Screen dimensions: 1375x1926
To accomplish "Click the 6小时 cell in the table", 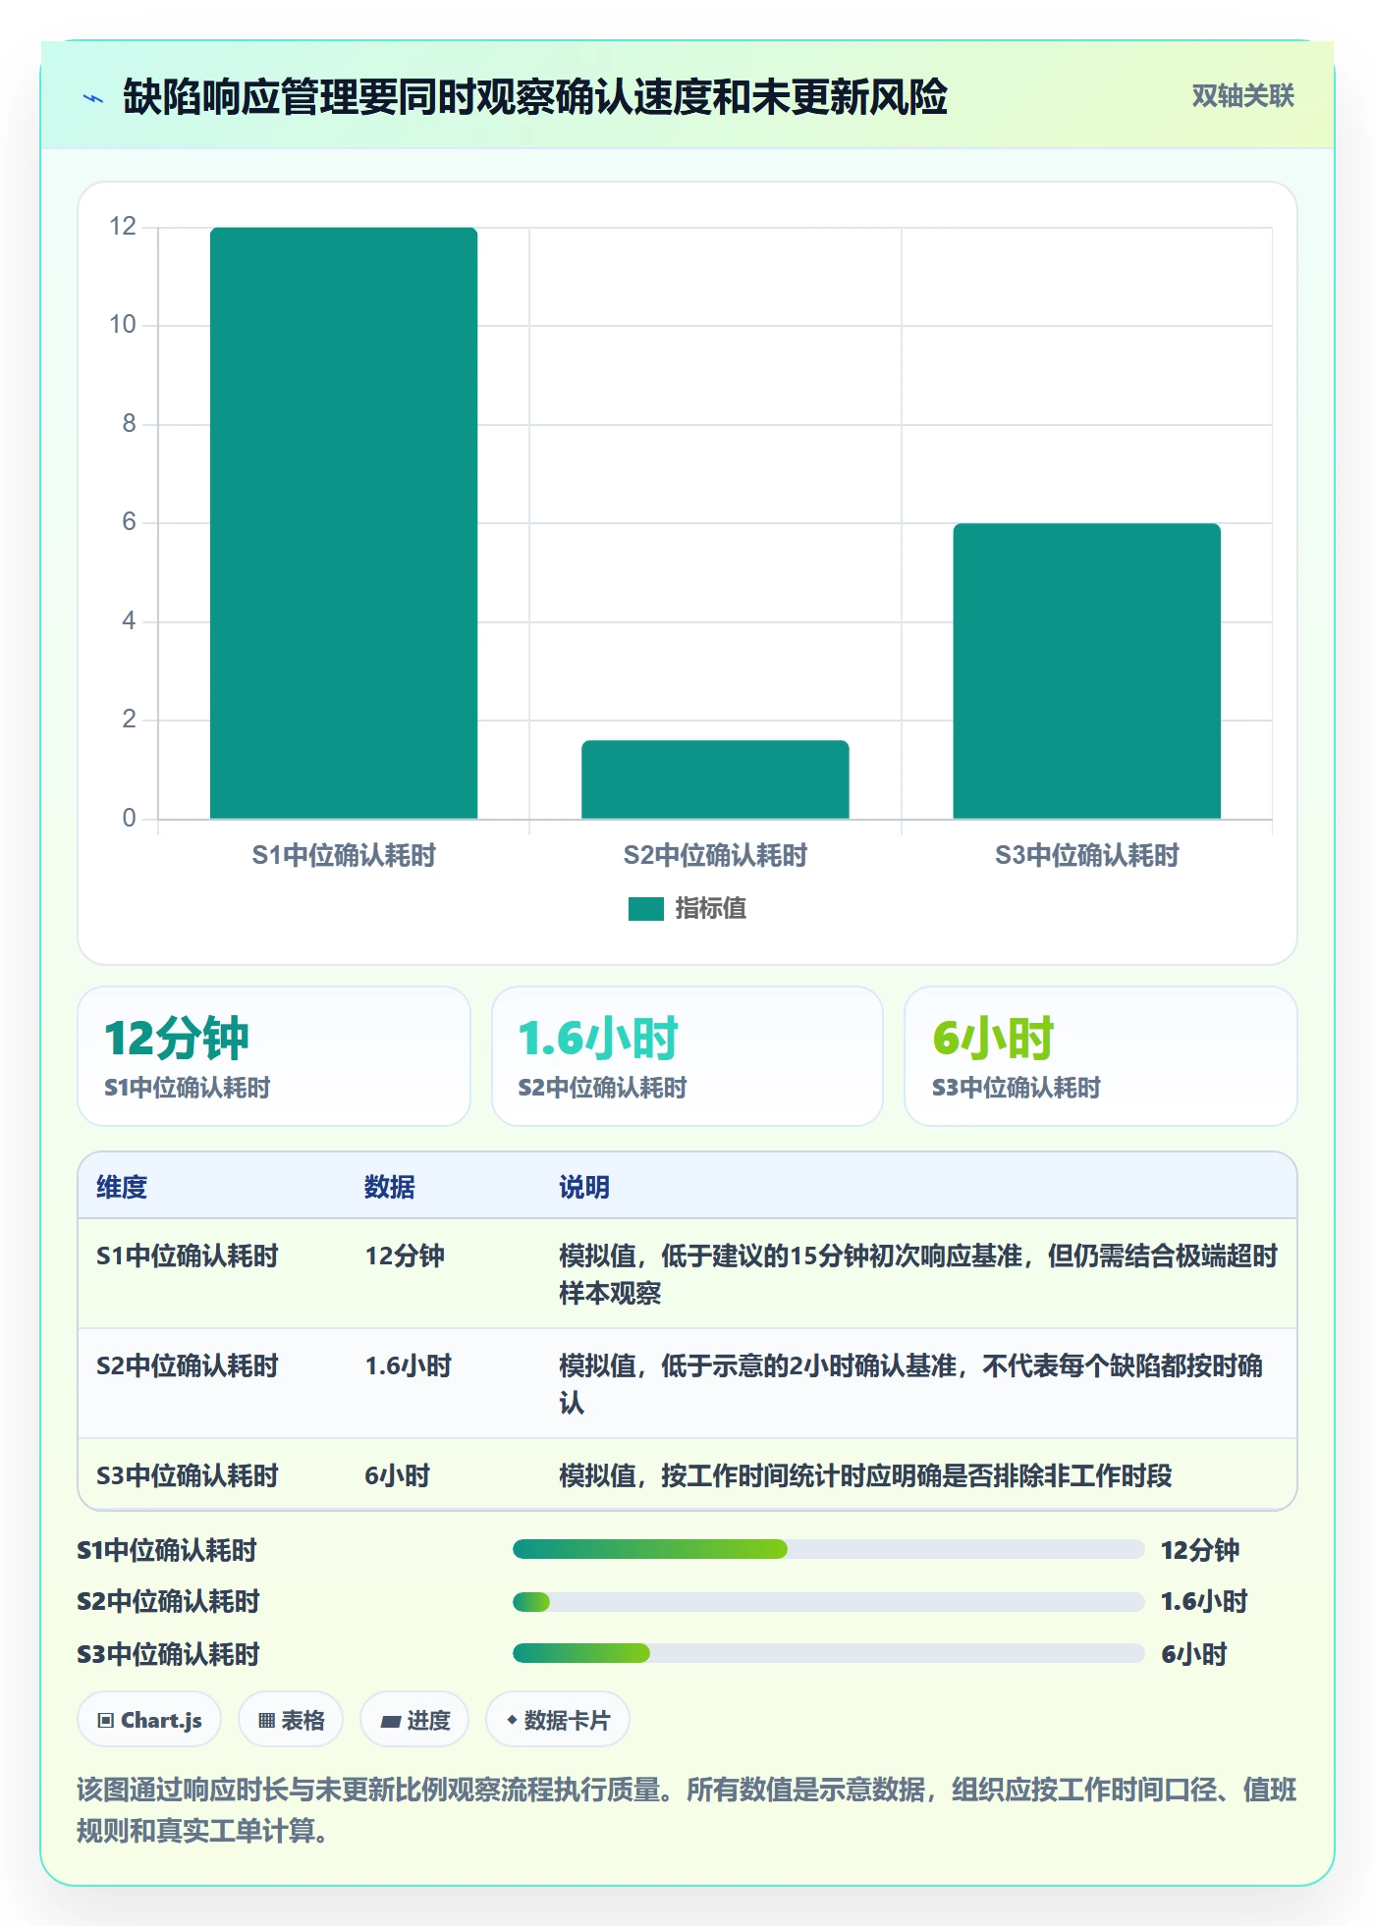I will tap(397, 1476).
